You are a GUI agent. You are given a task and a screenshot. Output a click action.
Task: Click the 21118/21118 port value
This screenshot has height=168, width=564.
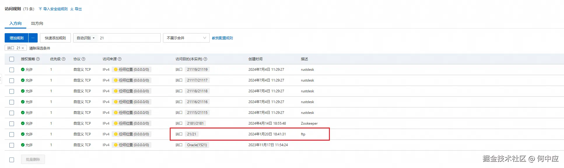197,91
